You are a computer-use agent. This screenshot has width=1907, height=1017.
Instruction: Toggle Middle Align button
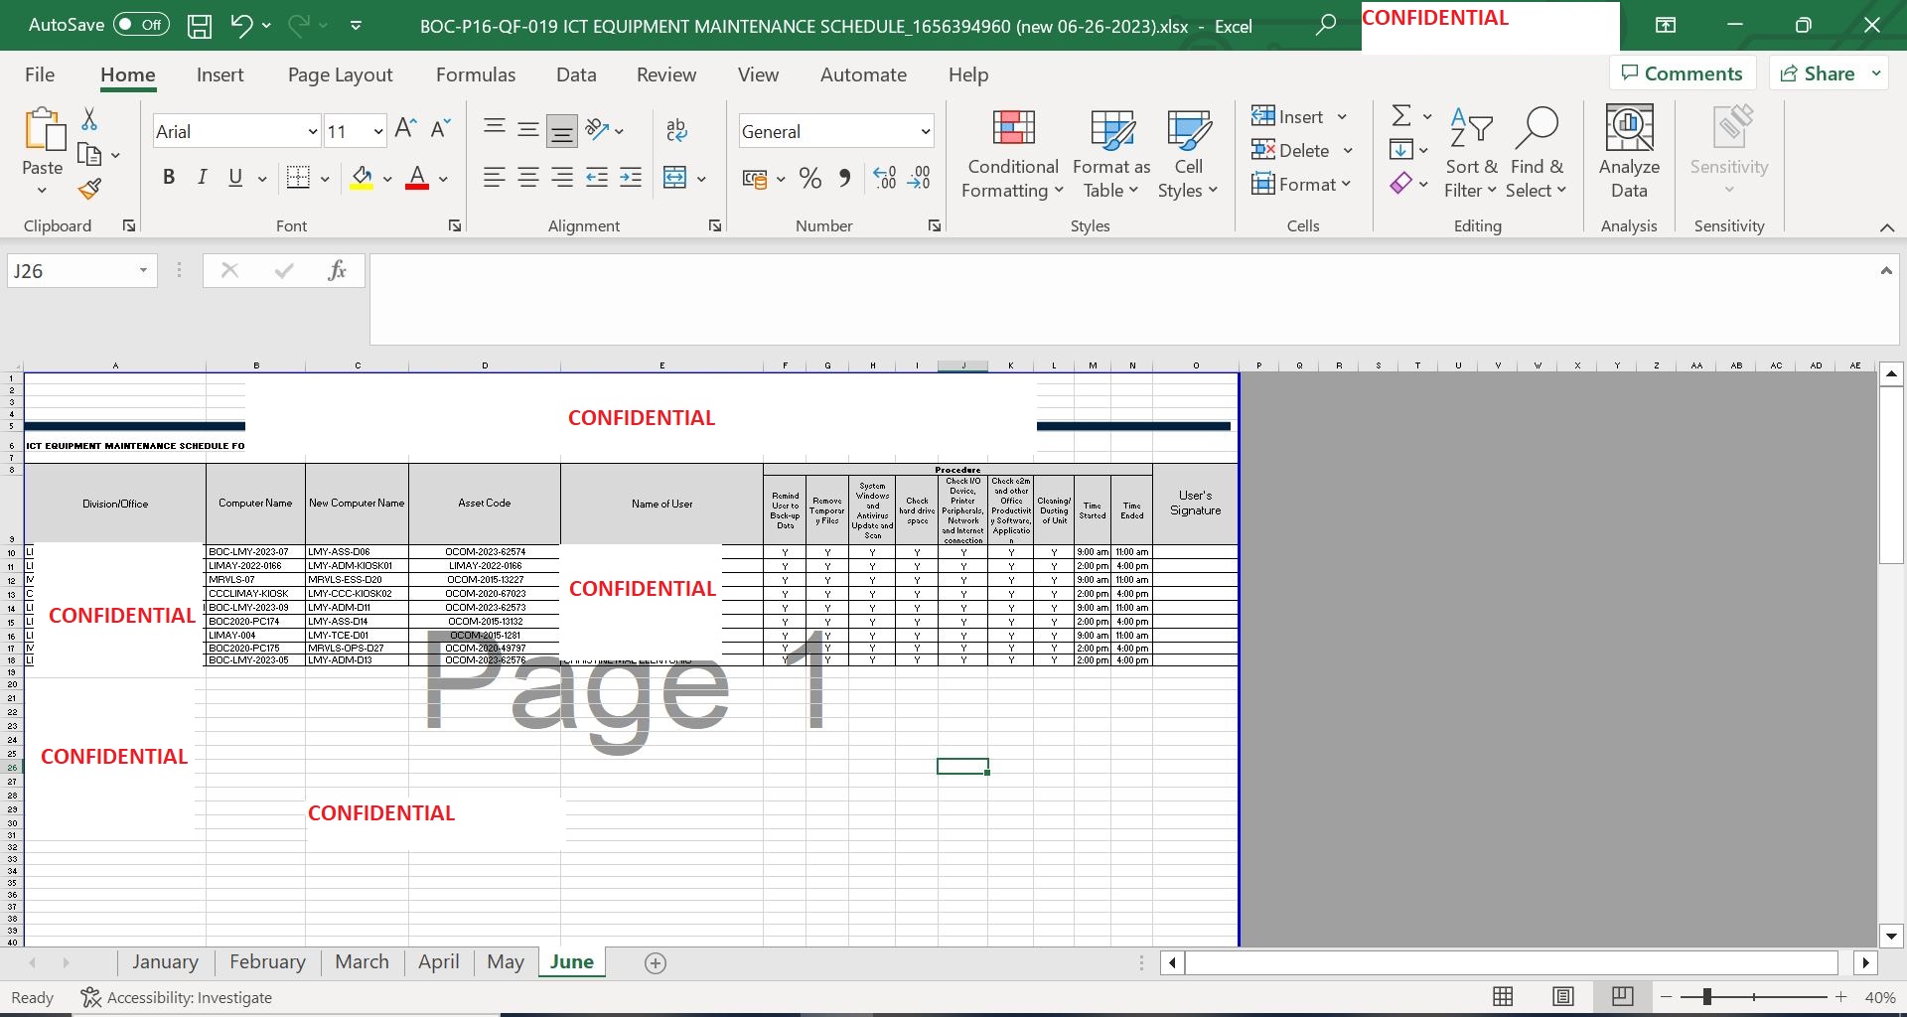pyautogui.click(x=528, y=129)
